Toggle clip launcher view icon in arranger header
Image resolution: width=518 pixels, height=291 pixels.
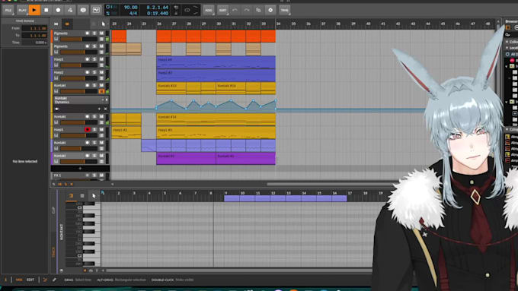[x=67, y=24]
